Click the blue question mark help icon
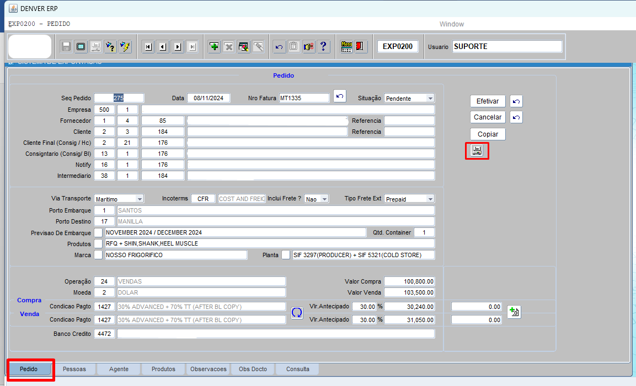 324,47
